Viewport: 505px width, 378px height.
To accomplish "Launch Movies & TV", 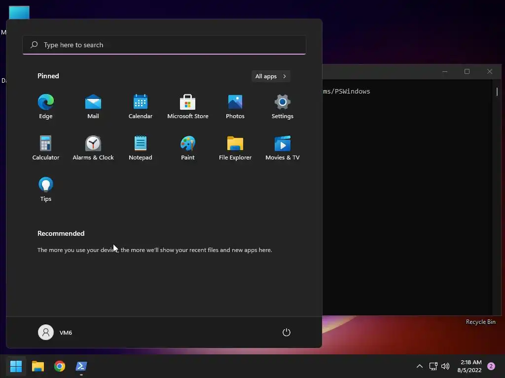I will click(x=283, y=148).
